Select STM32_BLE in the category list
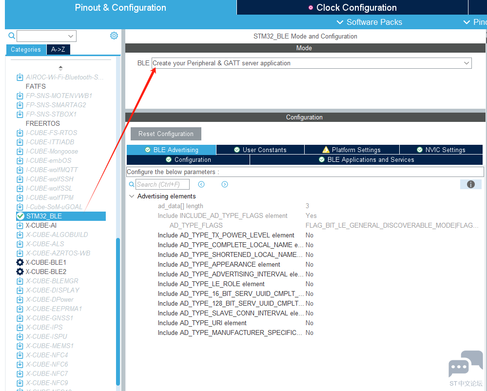This screenshot has height=391, width=487. (x=61, y=216)
